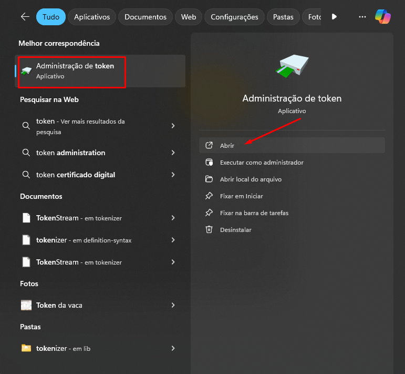405x374 pixels.
Task: Switch to the Configurações filter tab
Action: tap(234, 17)
